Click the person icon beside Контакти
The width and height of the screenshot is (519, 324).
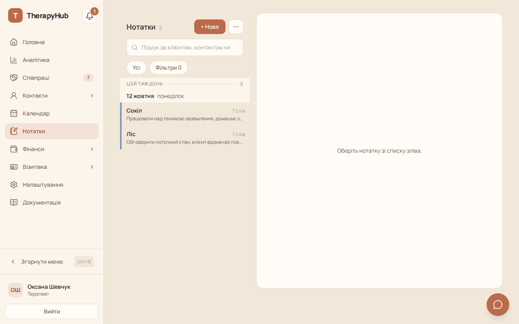14,96
